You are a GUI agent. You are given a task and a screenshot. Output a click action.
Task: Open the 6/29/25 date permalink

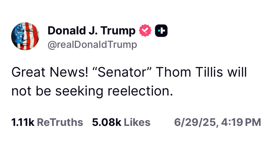click(x=195, y=123)
